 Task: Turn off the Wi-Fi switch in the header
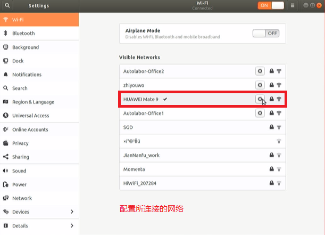pyautogui.click(x=271, y=6)
